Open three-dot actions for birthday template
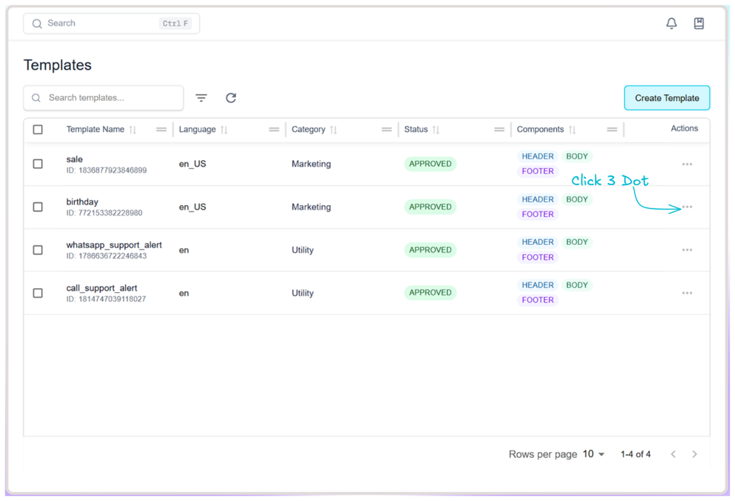 click(687, 207)
